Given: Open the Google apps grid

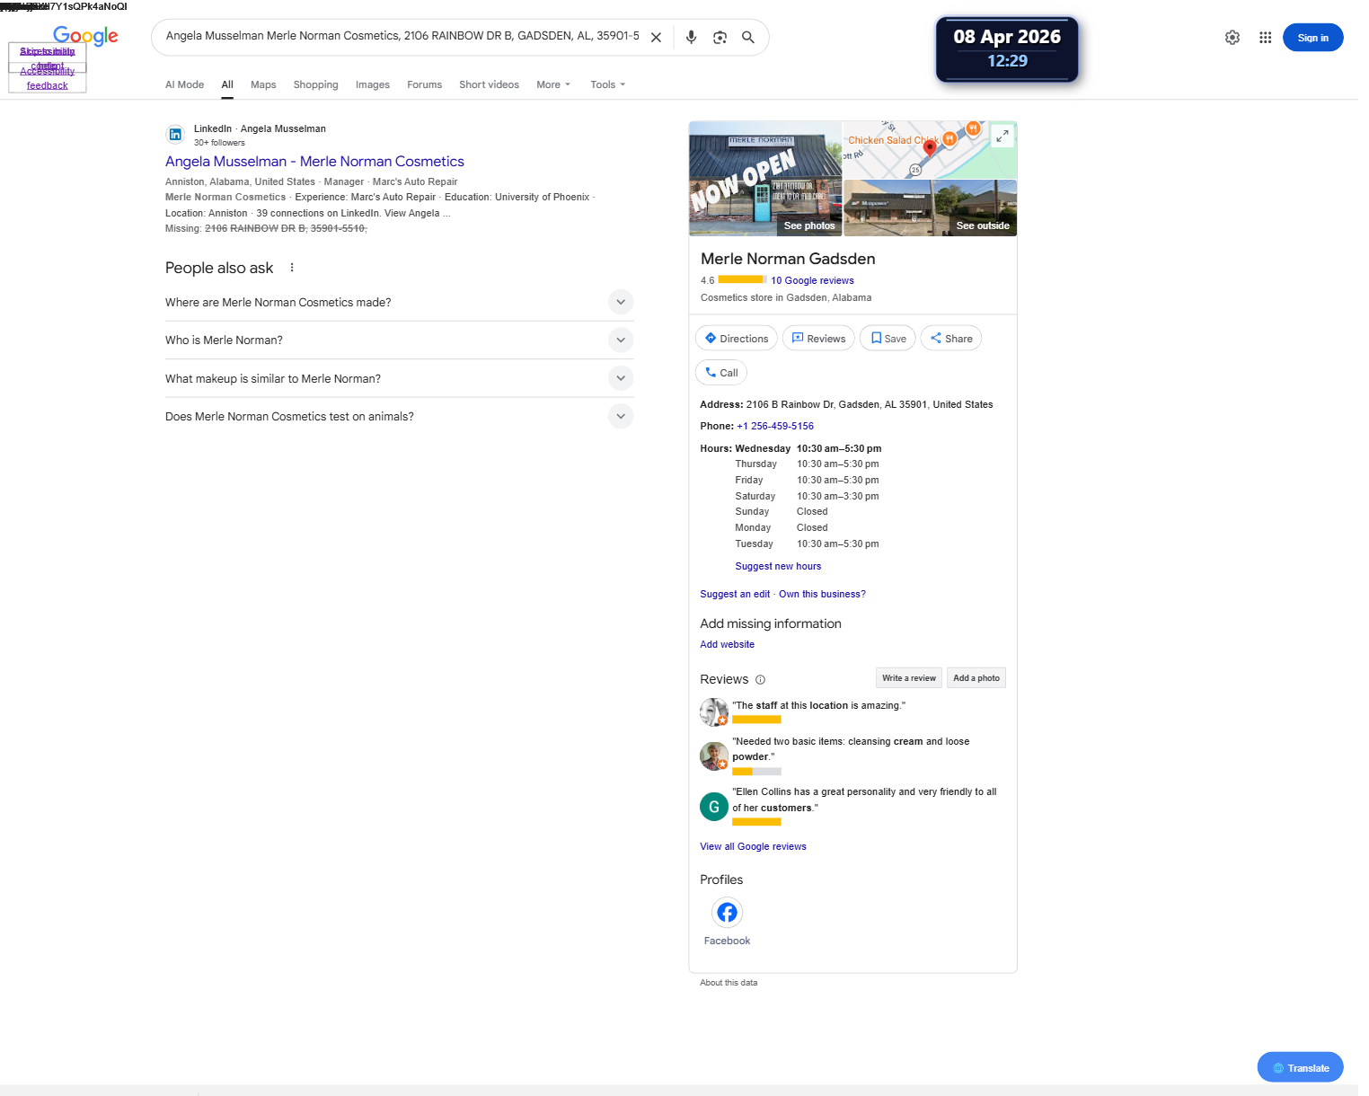Looking at the screenshot, I should (1265, 38).
